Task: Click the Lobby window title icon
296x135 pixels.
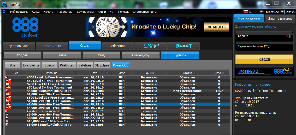Action: coord(4,4)
